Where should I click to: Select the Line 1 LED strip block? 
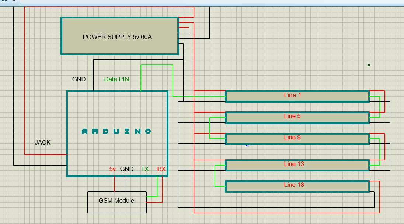click(x=297, y=96)
